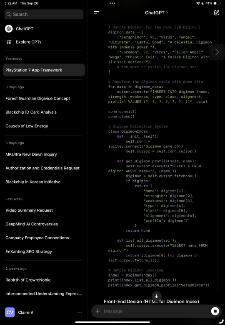
Task: Open DeepMind AI Controversies chat
Action: click(32, 224)
